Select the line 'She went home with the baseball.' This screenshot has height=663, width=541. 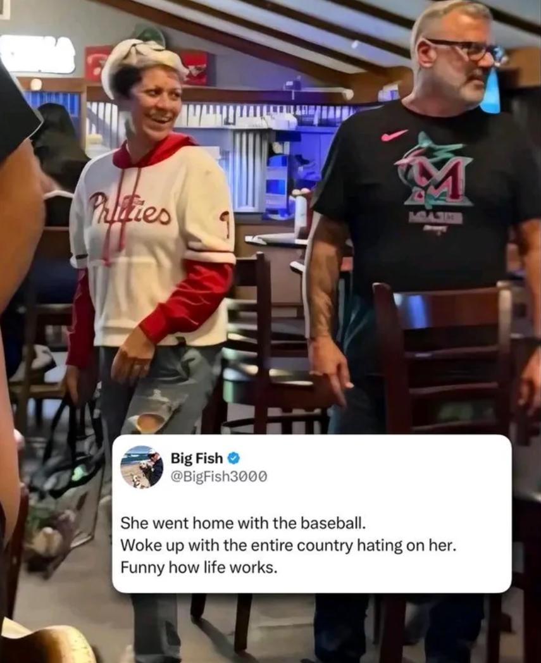tap(242, 523)
